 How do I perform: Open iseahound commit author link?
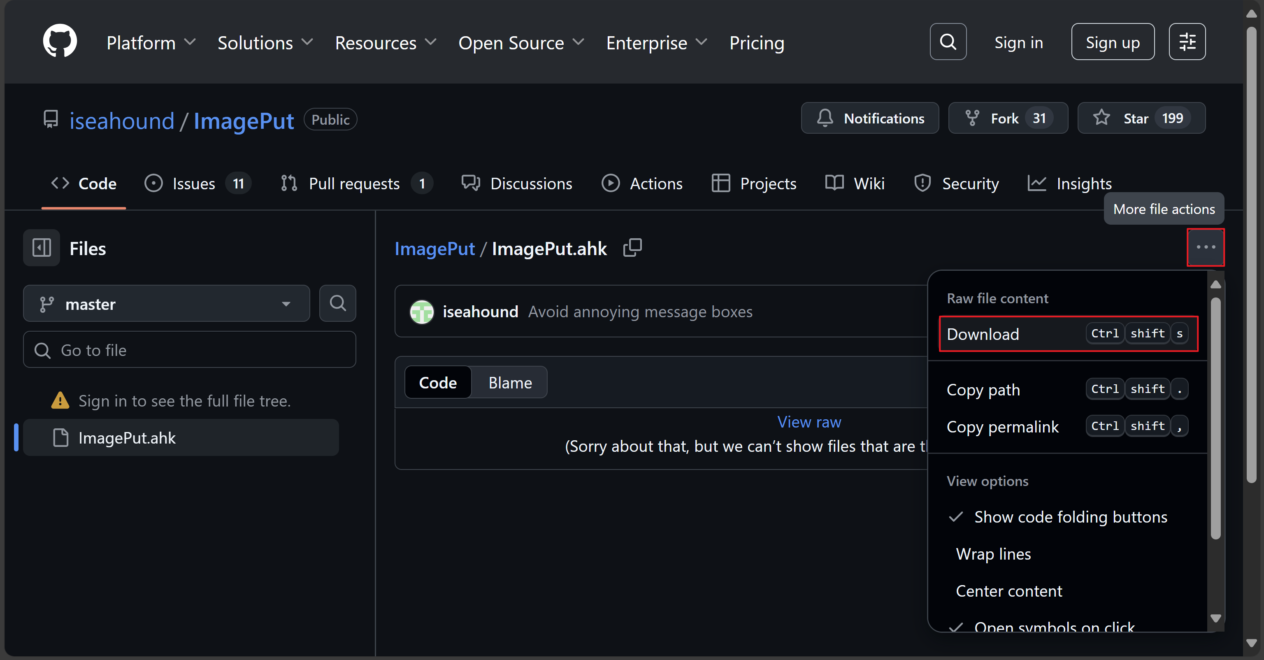[481, 311]
